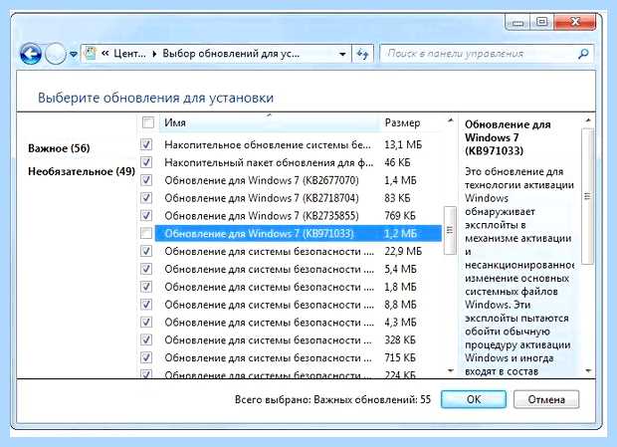The width and height of the screenshot is (617, 447).
Task: Uncheck the 1,8 МБ security update checkbox
Action: coord(146,287)
